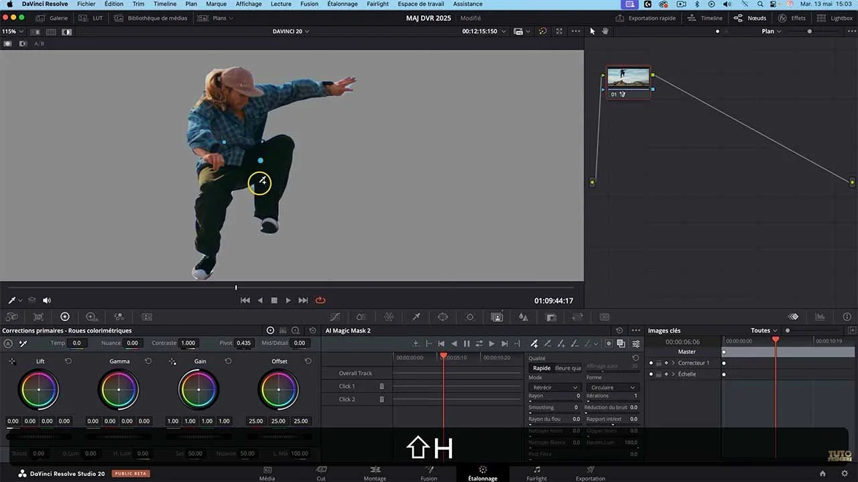Open the Fusion menu in menu bar
Viewport: 858px width, 482px height.
coord(309,4)
